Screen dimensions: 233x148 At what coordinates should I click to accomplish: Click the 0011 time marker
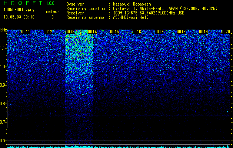(26, 32)
